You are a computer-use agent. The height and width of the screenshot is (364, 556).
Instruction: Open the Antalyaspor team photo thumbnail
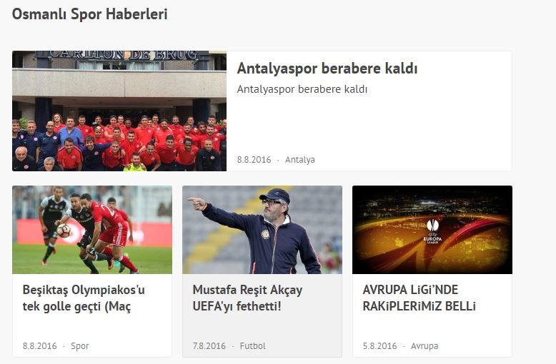[119, 111]
